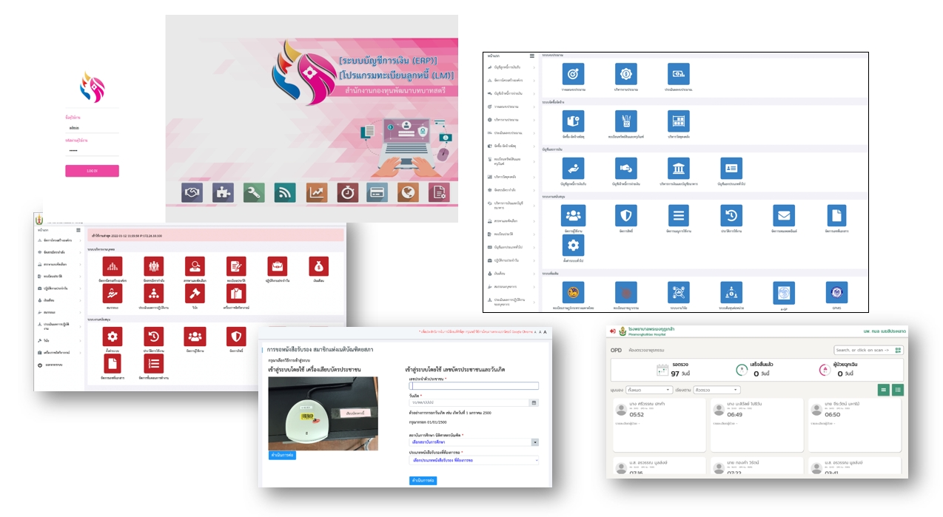Switch OPD queue to list view
This screenshot has width=943, height=517.
pyautogui.click(x=898, y=390)
